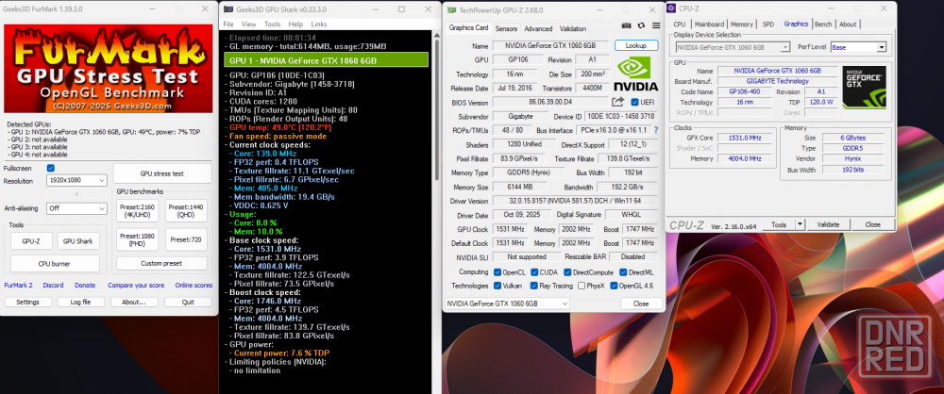Start the GPU stress test
944x394 pixels.
(x=162, y=173)
